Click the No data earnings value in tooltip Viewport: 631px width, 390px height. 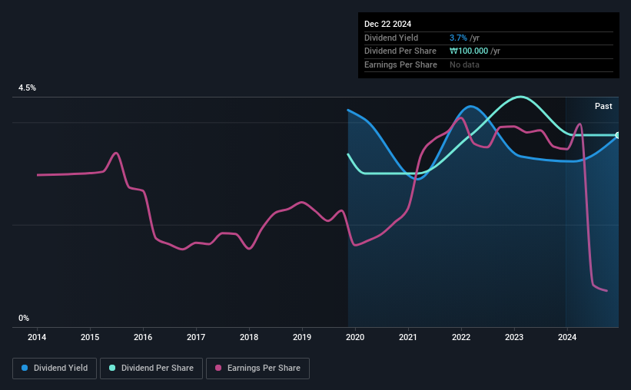(464, 64)
